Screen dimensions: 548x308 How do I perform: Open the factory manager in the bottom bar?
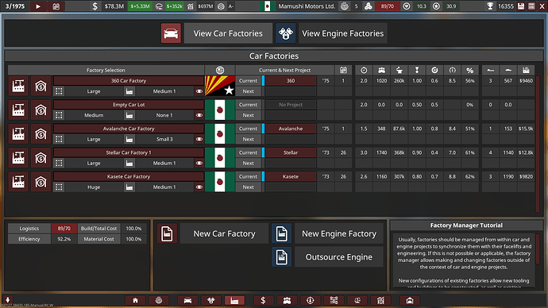tap(234, 300)
